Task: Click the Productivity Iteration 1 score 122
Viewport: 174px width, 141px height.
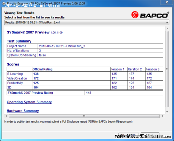Action: point(114,83)
